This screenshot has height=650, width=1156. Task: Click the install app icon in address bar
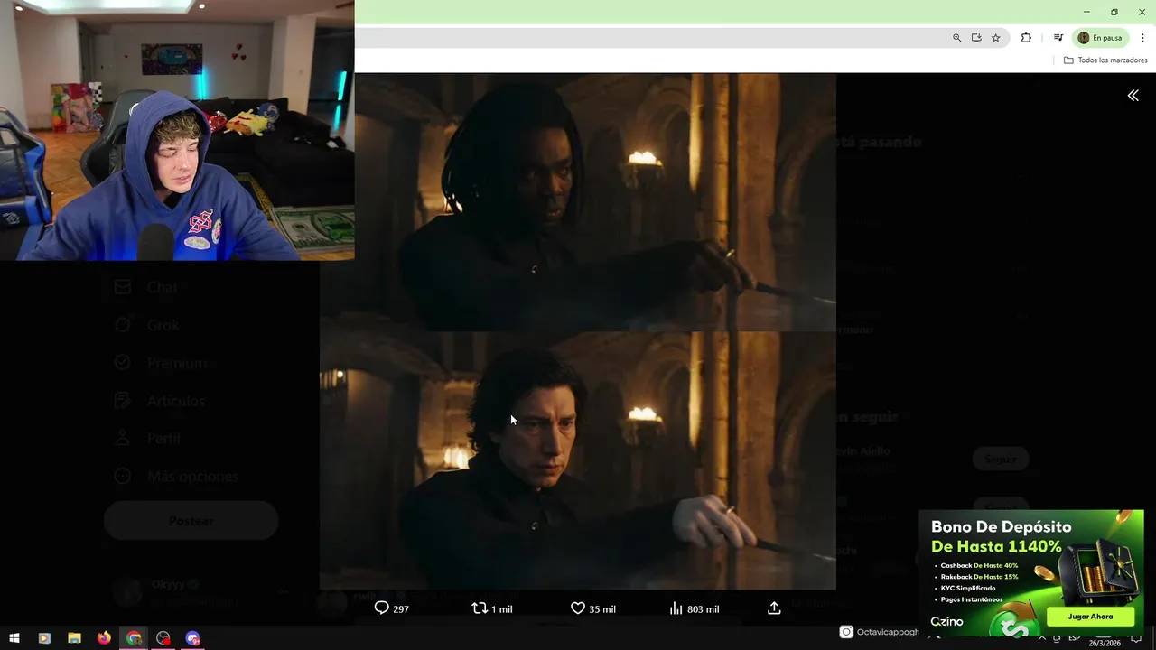coord(976,38)
